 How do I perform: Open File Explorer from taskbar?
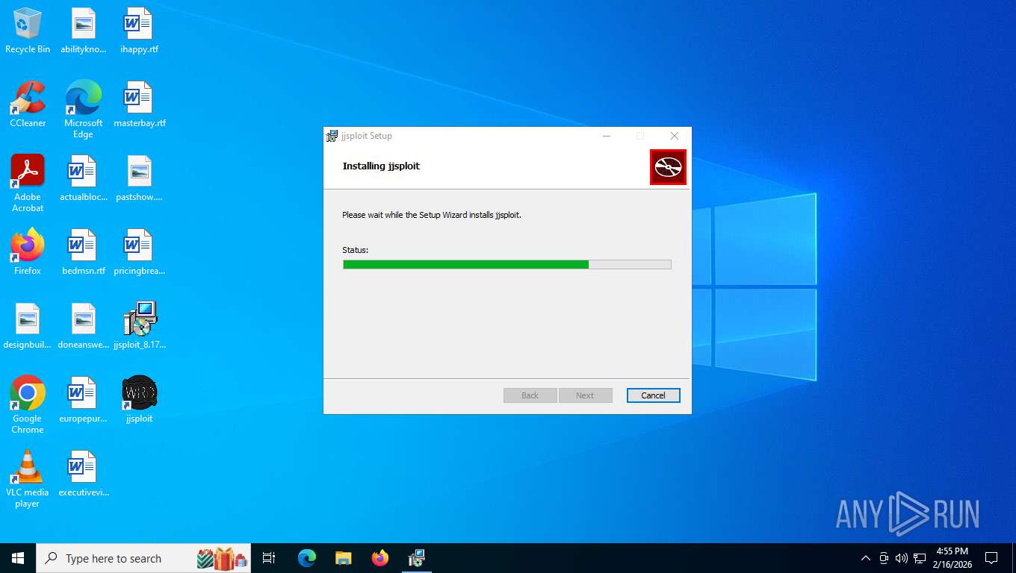343,558
